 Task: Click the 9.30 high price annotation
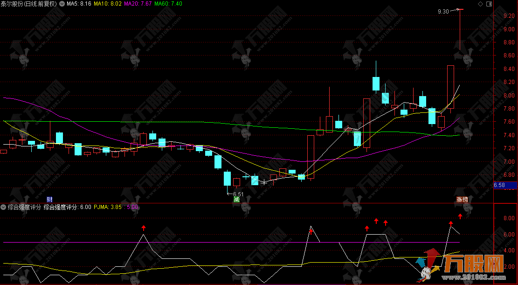(443, 12)
